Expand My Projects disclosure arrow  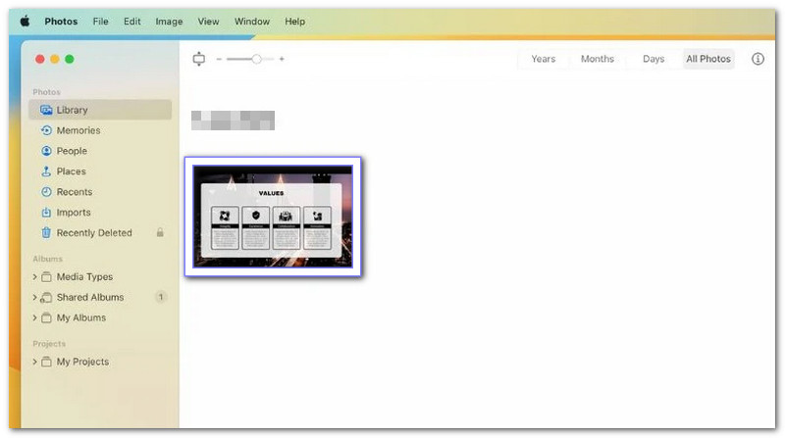[35, 363]
